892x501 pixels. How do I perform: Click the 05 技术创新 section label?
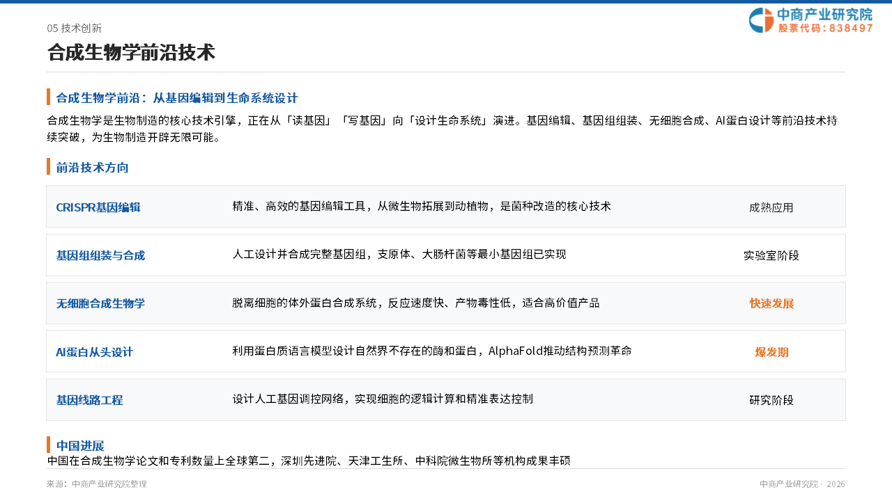coord(75,28)
